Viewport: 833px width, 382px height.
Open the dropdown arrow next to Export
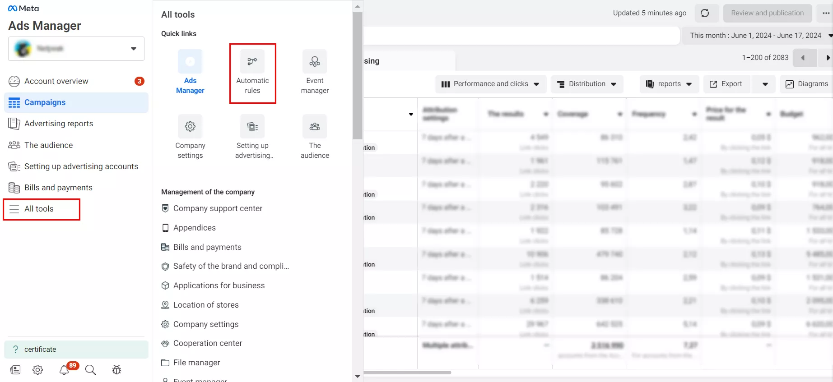(765, 84)
